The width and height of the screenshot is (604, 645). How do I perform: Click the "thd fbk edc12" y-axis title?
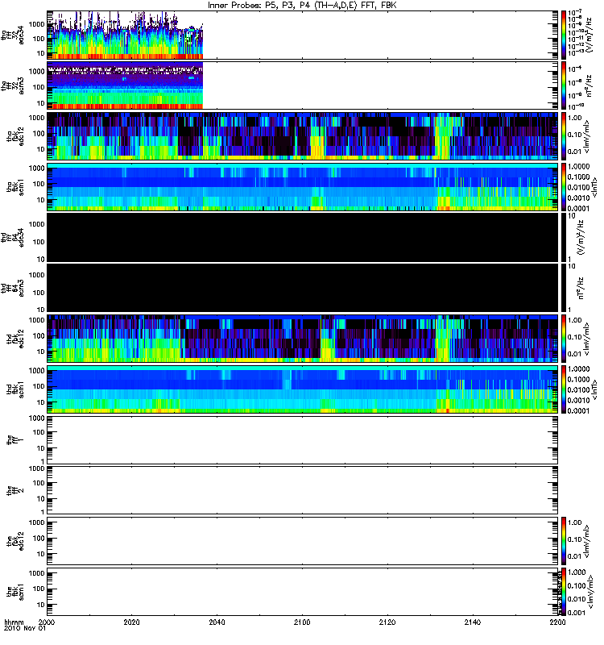[x=15, y=339]
